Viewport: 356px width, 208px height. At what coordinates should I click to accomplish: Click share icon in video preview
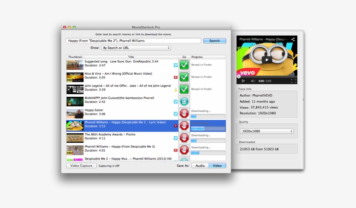(x=293, y=39)
